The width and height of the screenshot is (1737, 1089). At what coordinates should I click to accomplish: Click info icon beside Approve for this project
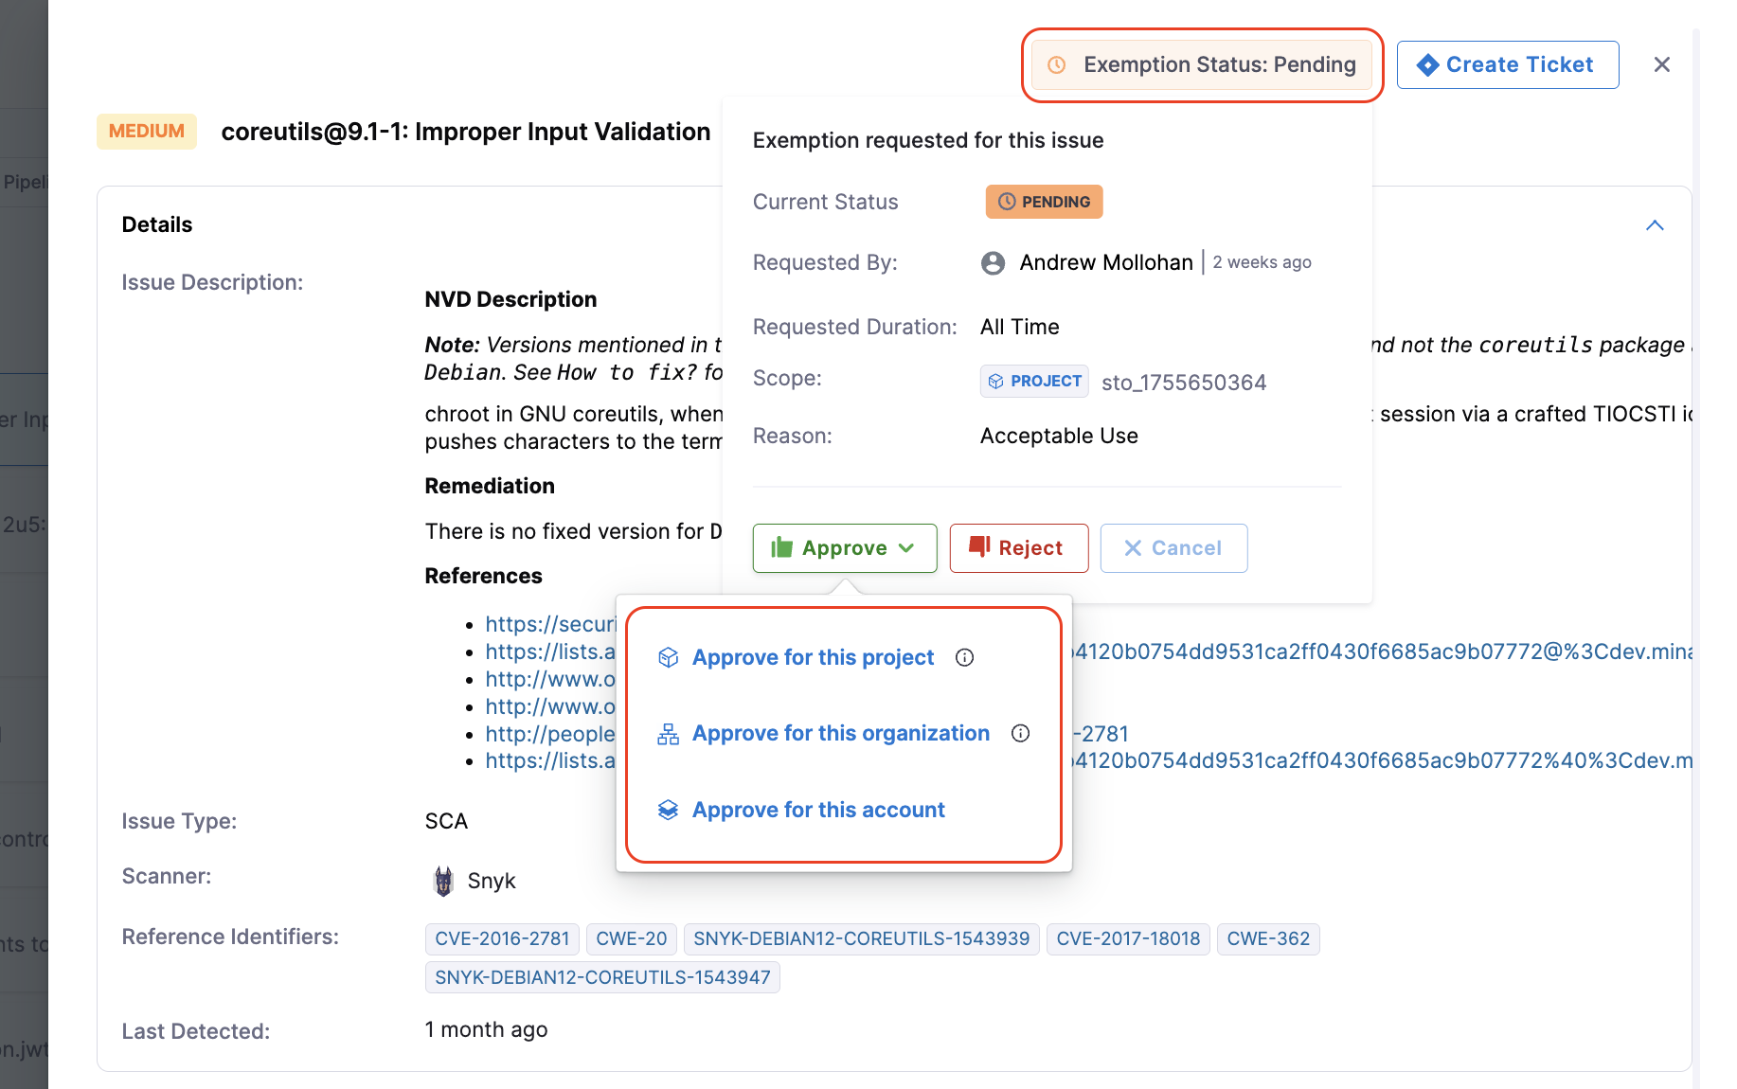click(964, 657)
